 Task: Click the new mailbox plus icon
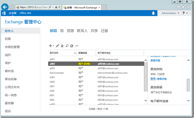[50, 46]
